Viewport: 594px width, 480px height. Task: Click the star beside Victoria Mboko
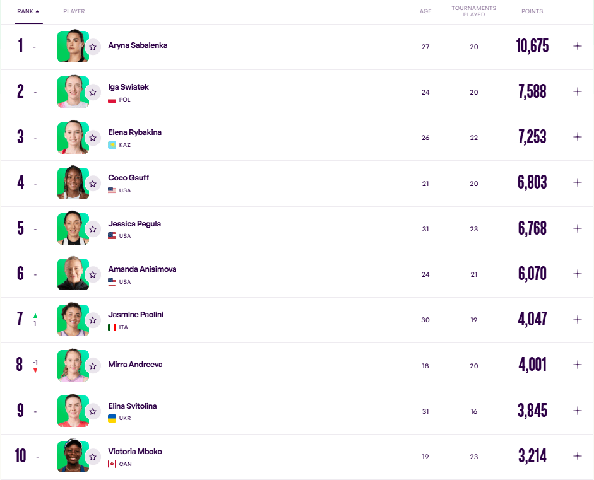tap(93, 457)
